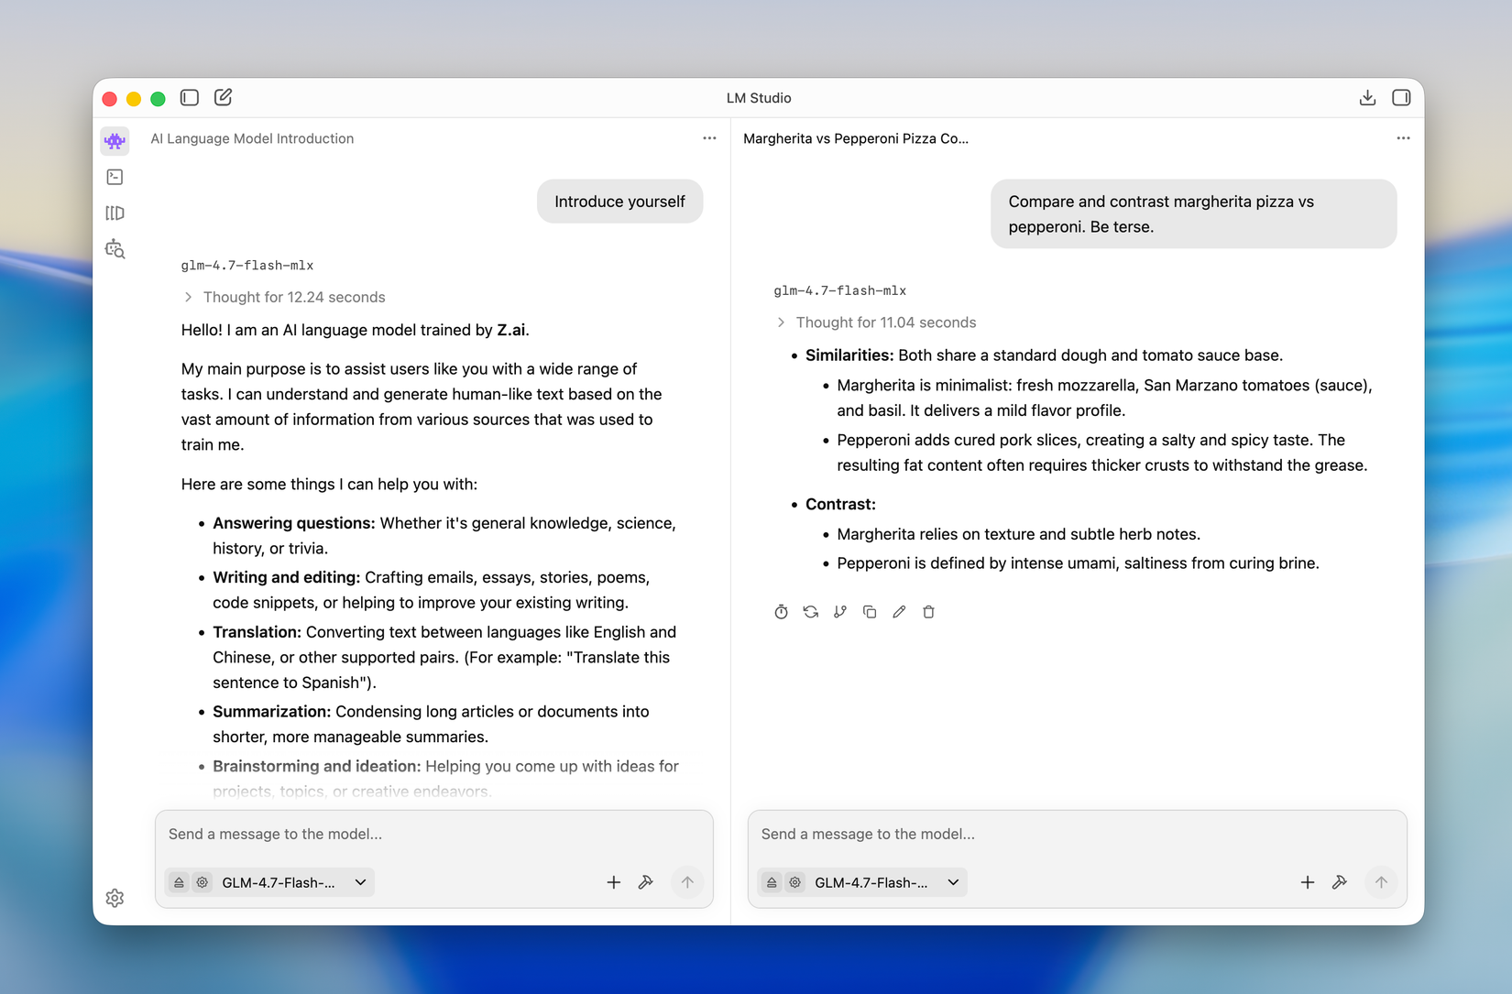Viewport: 1512px width, 994px height.
Task: Send a message with the up-arrow button
Action: (x=687, y=882)
